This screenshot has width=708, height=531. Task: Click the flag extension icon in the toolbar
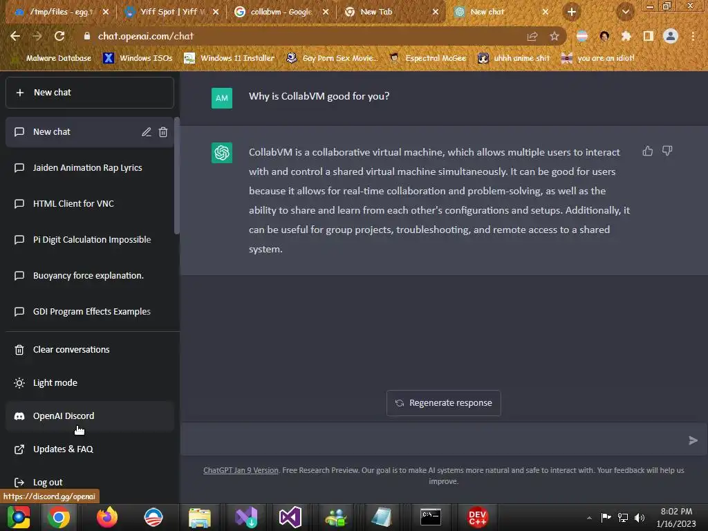[x=582, y=36]
